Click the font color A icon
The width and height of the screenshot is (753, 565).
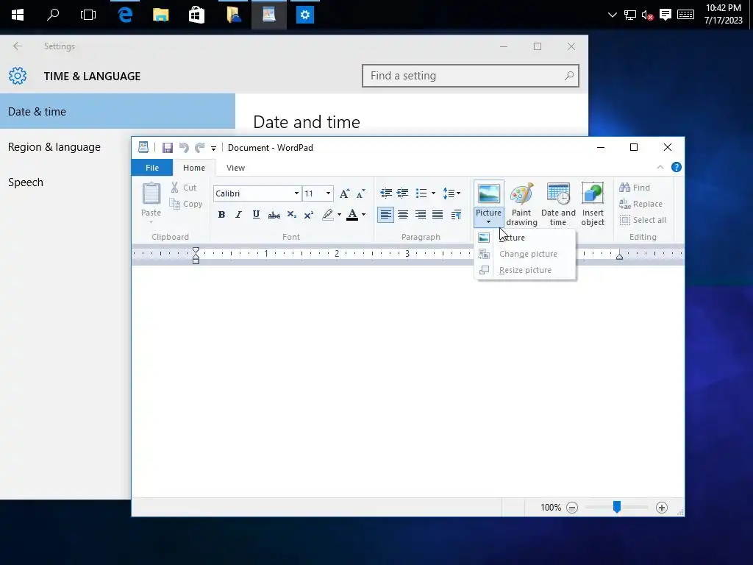point(352,215)
